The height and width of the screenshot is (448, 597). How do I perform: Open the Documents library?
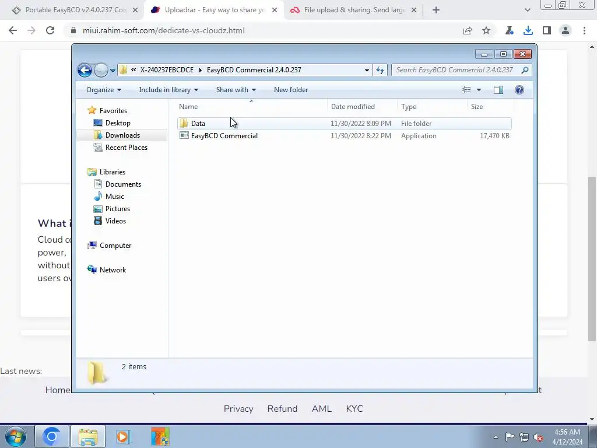pos(123,184)
